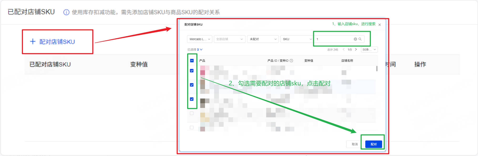Open the 50条 page size dropdown
The height and width of the screenshot is (156, 478).
click(x=369, y=49)
